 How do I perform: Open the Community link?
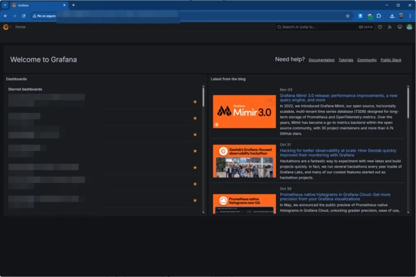[x=367, y=60]
